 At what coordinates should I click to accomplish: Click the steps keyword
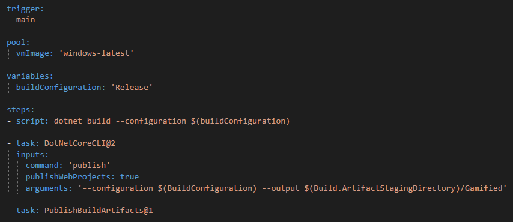coord(20,110)
